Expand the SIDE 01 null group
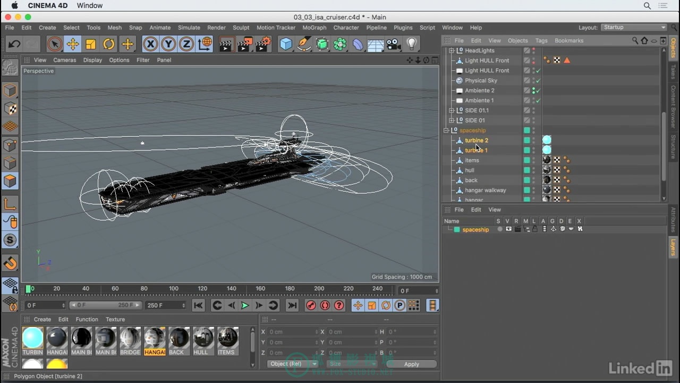680x383 pixels. [x=452, y=121]
